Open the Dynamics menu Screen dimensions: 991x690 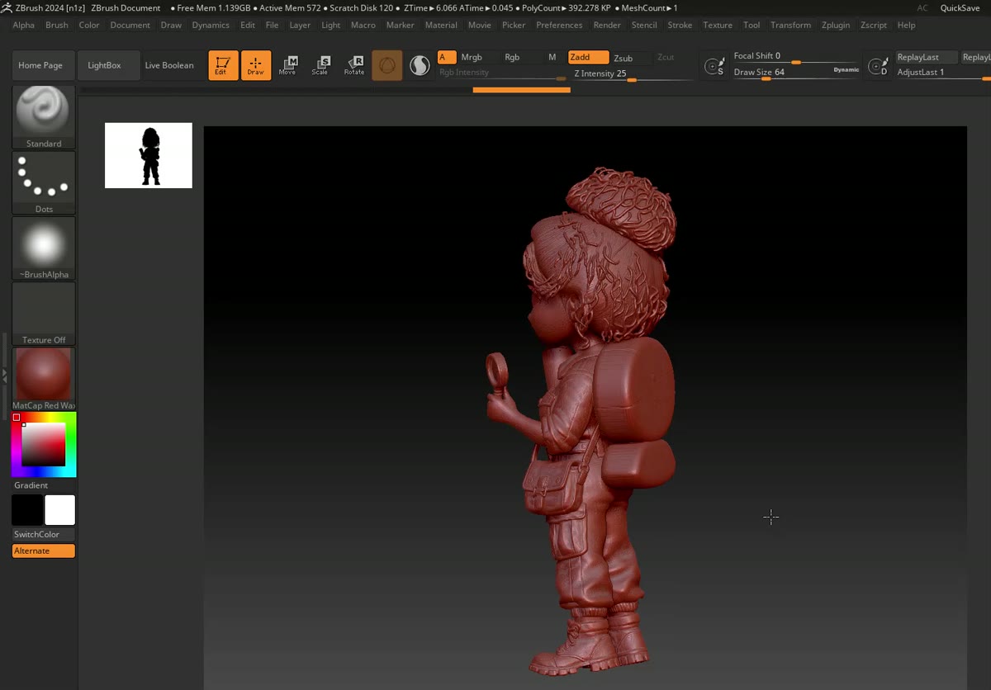211,25
